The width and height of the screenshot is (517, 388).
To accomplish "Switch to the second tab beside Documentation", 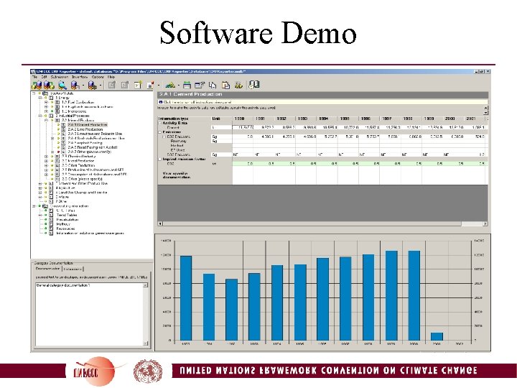I will (x=73, y=269).
